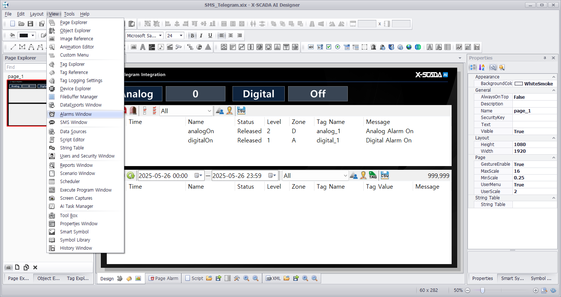Create a new file from toolbar
Screen dimensions: 561x297
[x=13, y=24]
